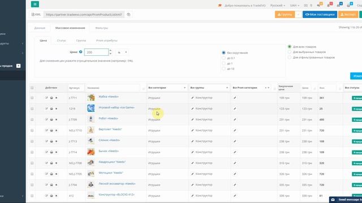The width and height of the screenshot is (362, 203).
Task: Open the Игровой набор «Ice Game» link
Action: click(117, 108)
